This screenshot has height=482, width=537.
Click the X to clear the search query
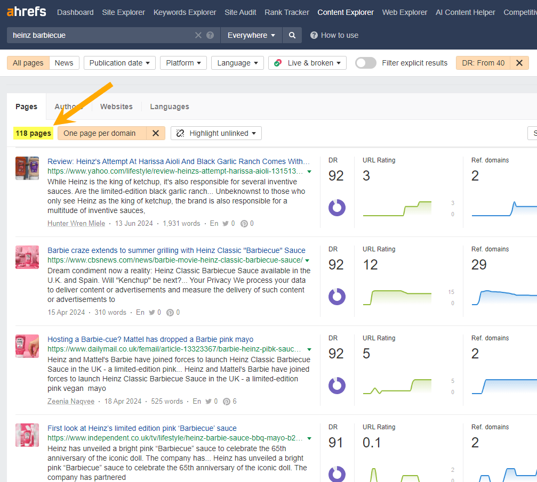(197, 35)
